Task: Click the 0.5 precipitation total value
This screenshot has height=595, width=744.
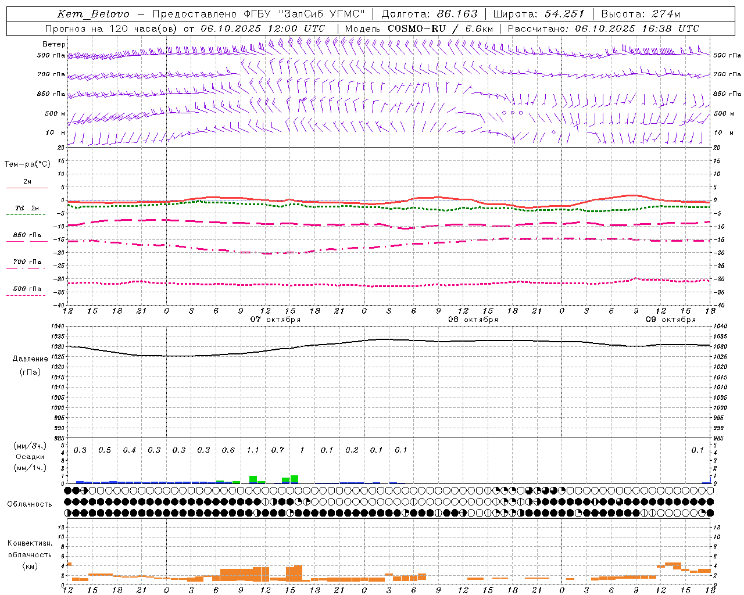Action: point(105,450)
